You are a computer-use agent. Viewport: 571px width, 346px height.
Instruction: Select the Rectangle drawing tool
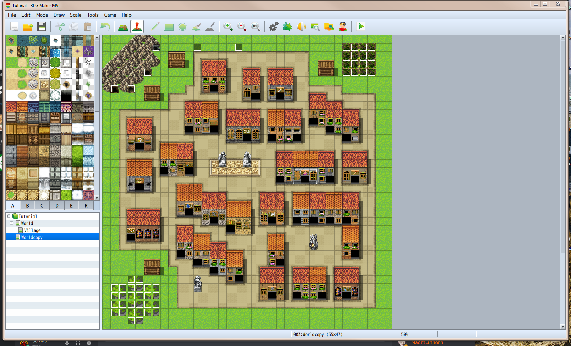coord(169,27)
